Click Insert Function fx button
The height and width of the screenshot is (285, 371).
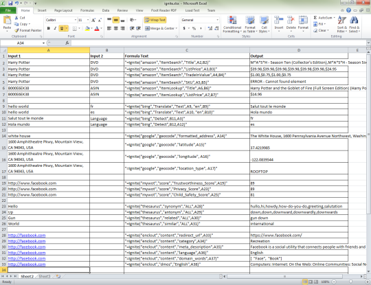coord(67,43)
